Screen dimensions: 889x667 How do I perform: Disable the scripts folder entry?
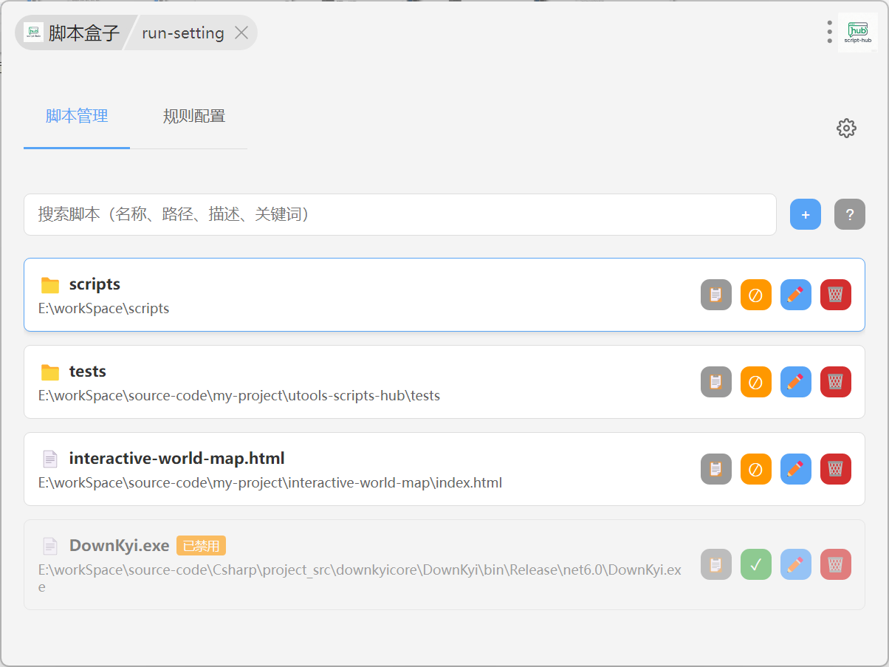[x=755, y=295]
